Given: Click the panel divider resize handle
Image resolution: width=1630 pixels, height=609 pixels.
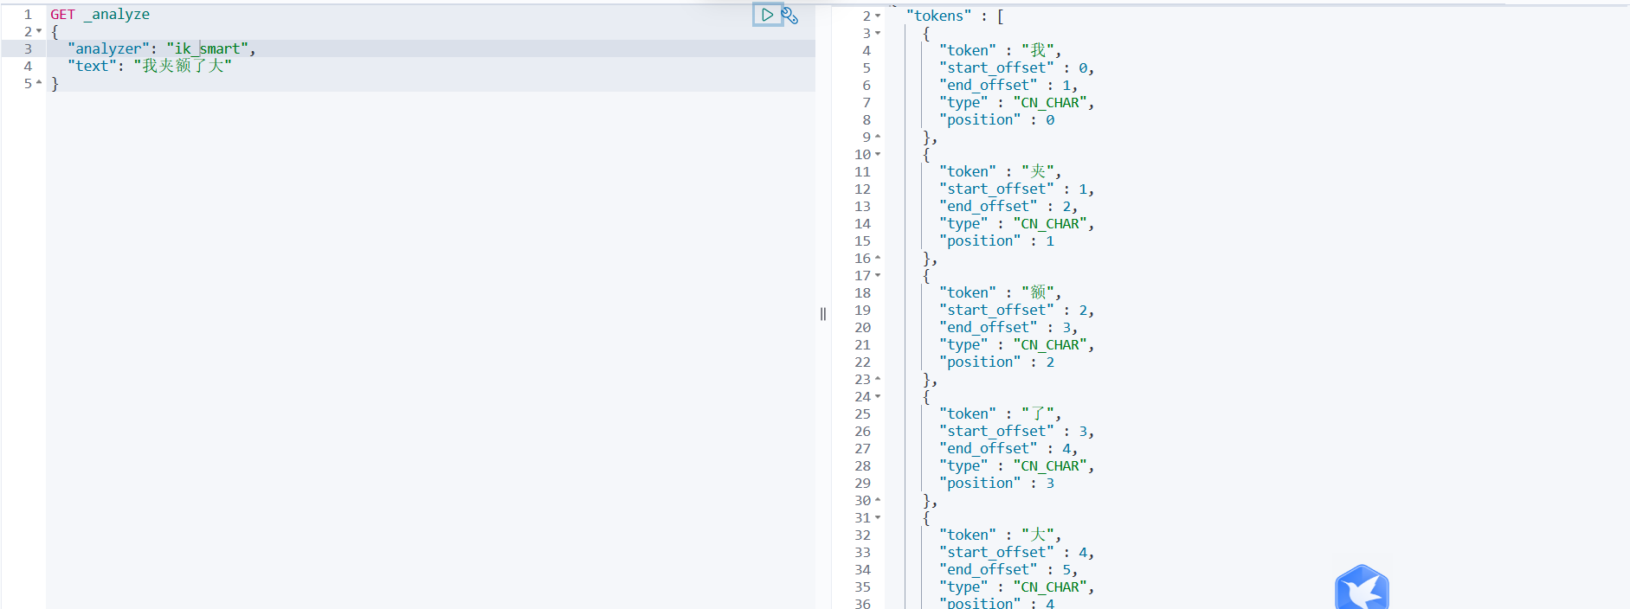Looking at the screenshot, I should (823, 314).
